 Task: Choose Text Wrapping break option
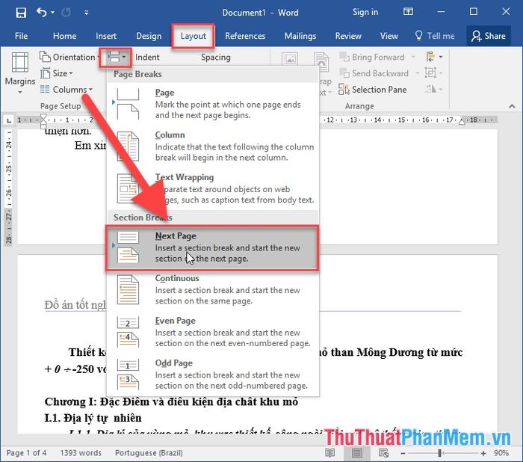pos(212,188)
